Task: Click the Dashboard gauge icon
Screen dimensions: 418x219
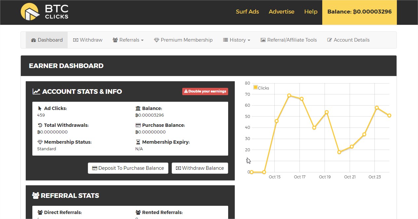Action: [x=33, y=40]
